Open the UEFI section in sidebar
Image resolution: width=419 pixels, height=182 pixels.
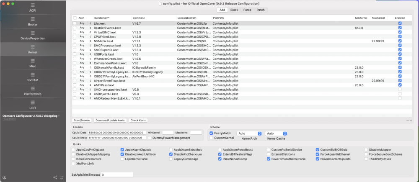[x=33, y=105]
